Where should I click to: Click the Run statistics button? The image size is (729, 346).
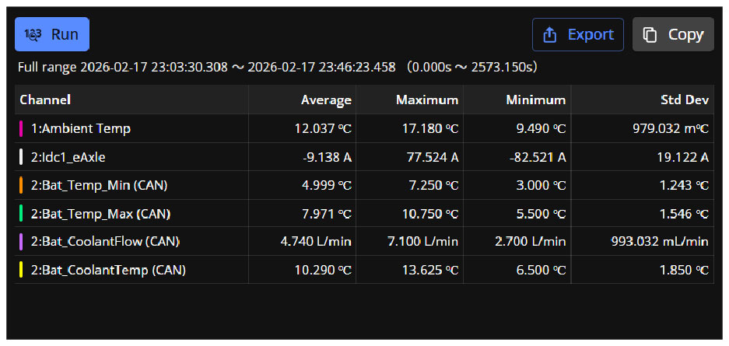[x=52, y=34]
